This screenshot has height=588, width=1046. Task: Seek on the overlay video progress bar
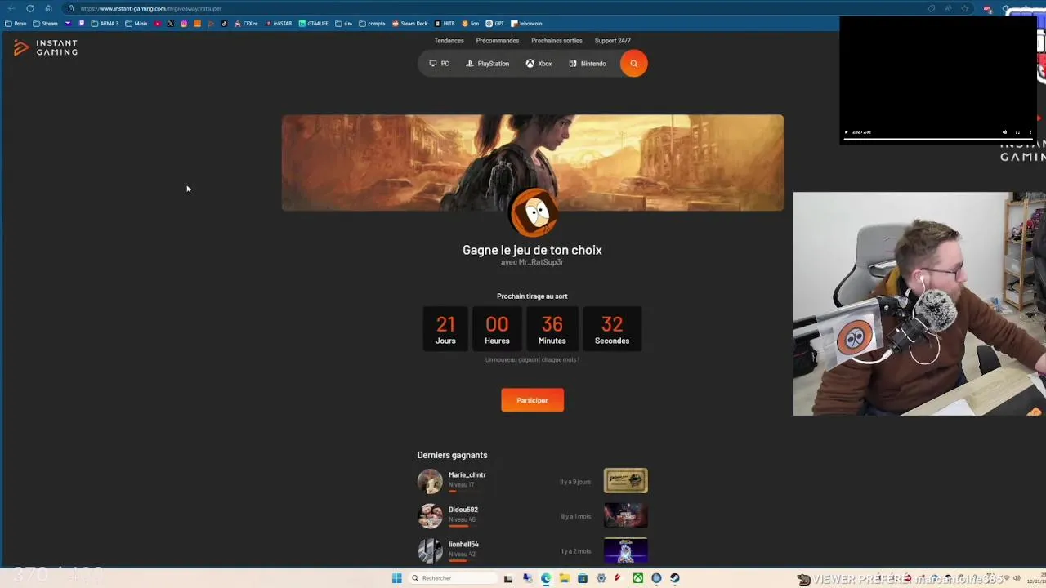(938, 139)
